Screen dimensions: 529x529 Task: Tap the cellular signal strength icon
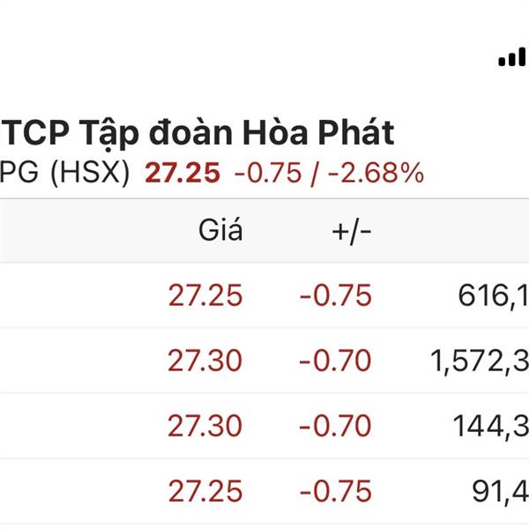[511, 57]
